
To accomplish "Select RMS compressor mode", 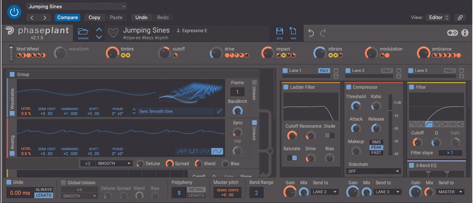I will 376,142.
